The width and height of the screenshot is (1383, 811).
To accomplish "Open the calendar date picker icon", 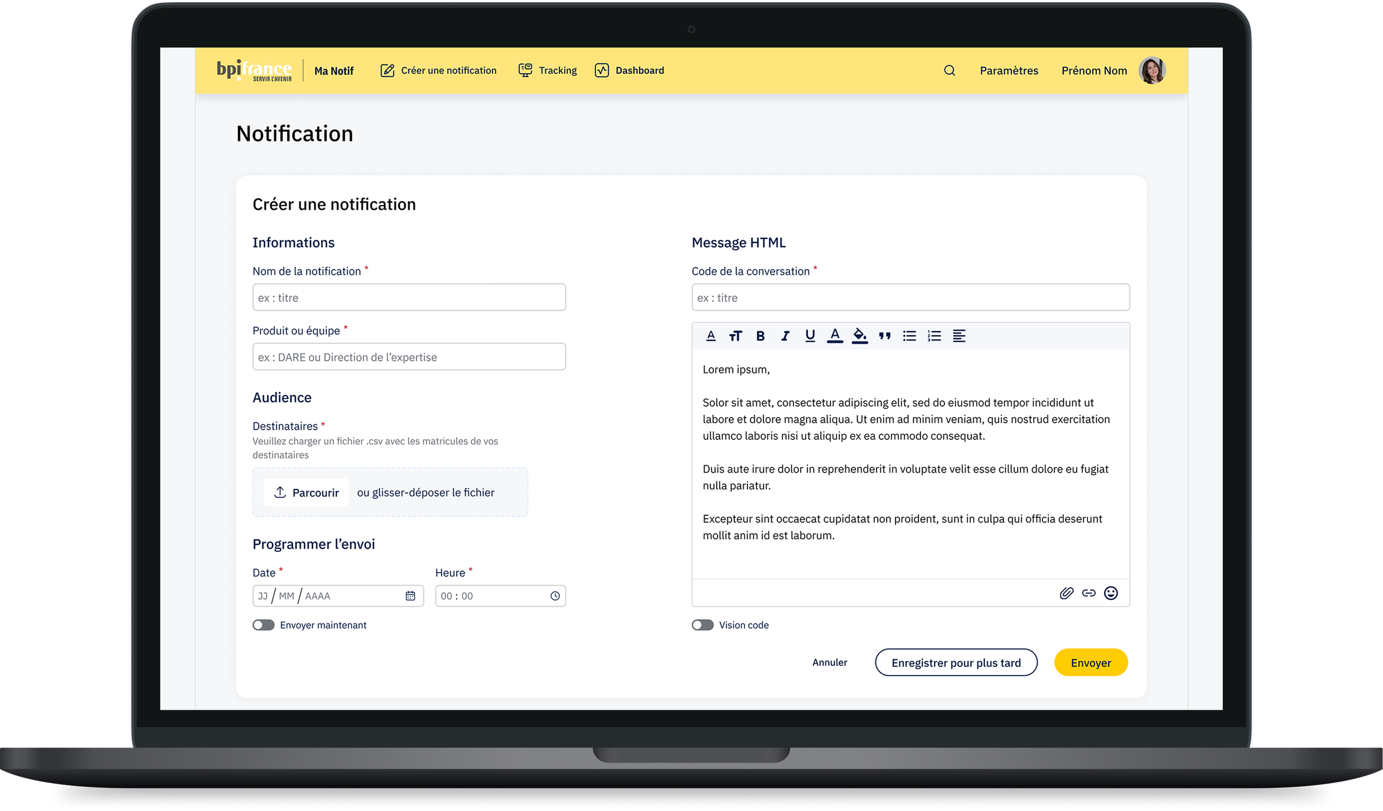I will 410,596.
